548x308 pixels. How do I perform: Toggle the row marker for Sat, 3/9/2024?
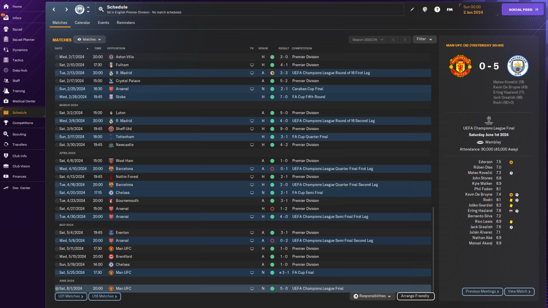[57, 129]
